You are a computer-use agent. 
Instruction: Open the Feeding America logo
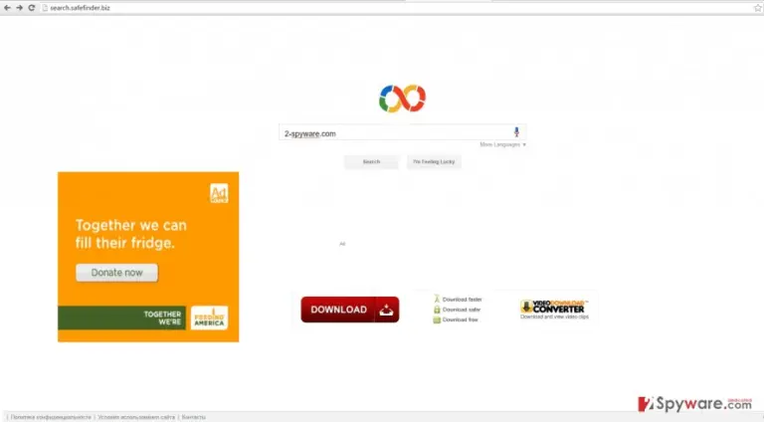(x=209, y=317)
